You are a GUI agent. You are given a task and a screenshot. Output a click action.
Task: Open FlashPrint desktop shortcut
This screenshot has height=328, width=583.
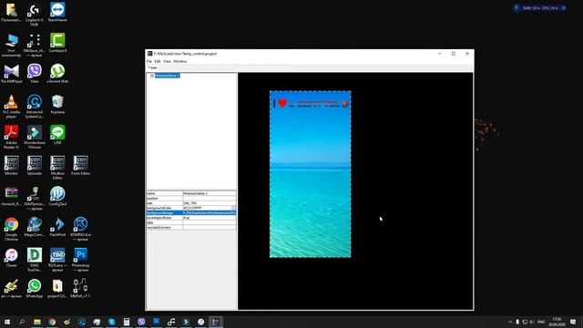[x=57, y=227]
